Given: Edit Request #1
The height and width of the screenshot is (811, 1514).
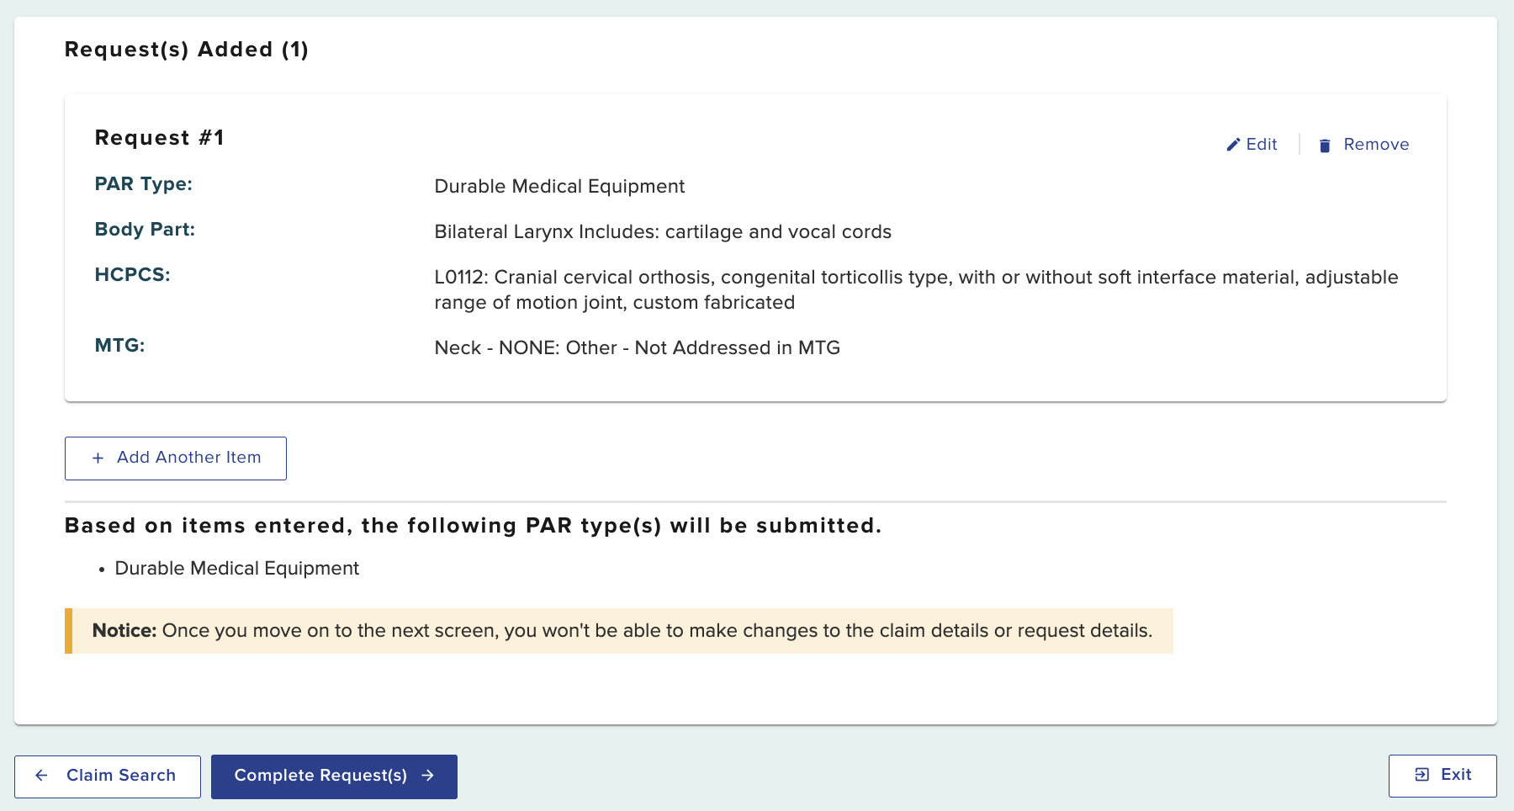Looking at the screenshot, I should click(x=1252, y=145).
